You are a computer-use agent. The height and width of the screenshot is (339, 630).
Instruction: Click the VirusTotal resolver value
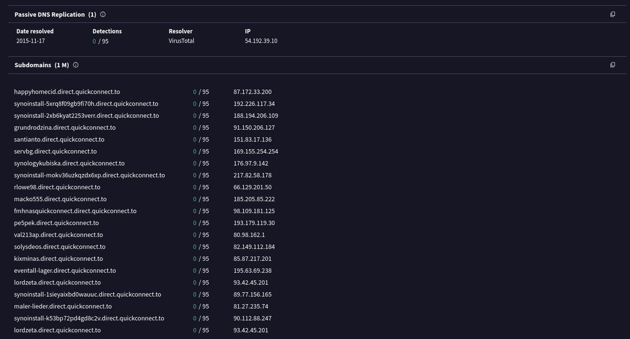(181, 40)
